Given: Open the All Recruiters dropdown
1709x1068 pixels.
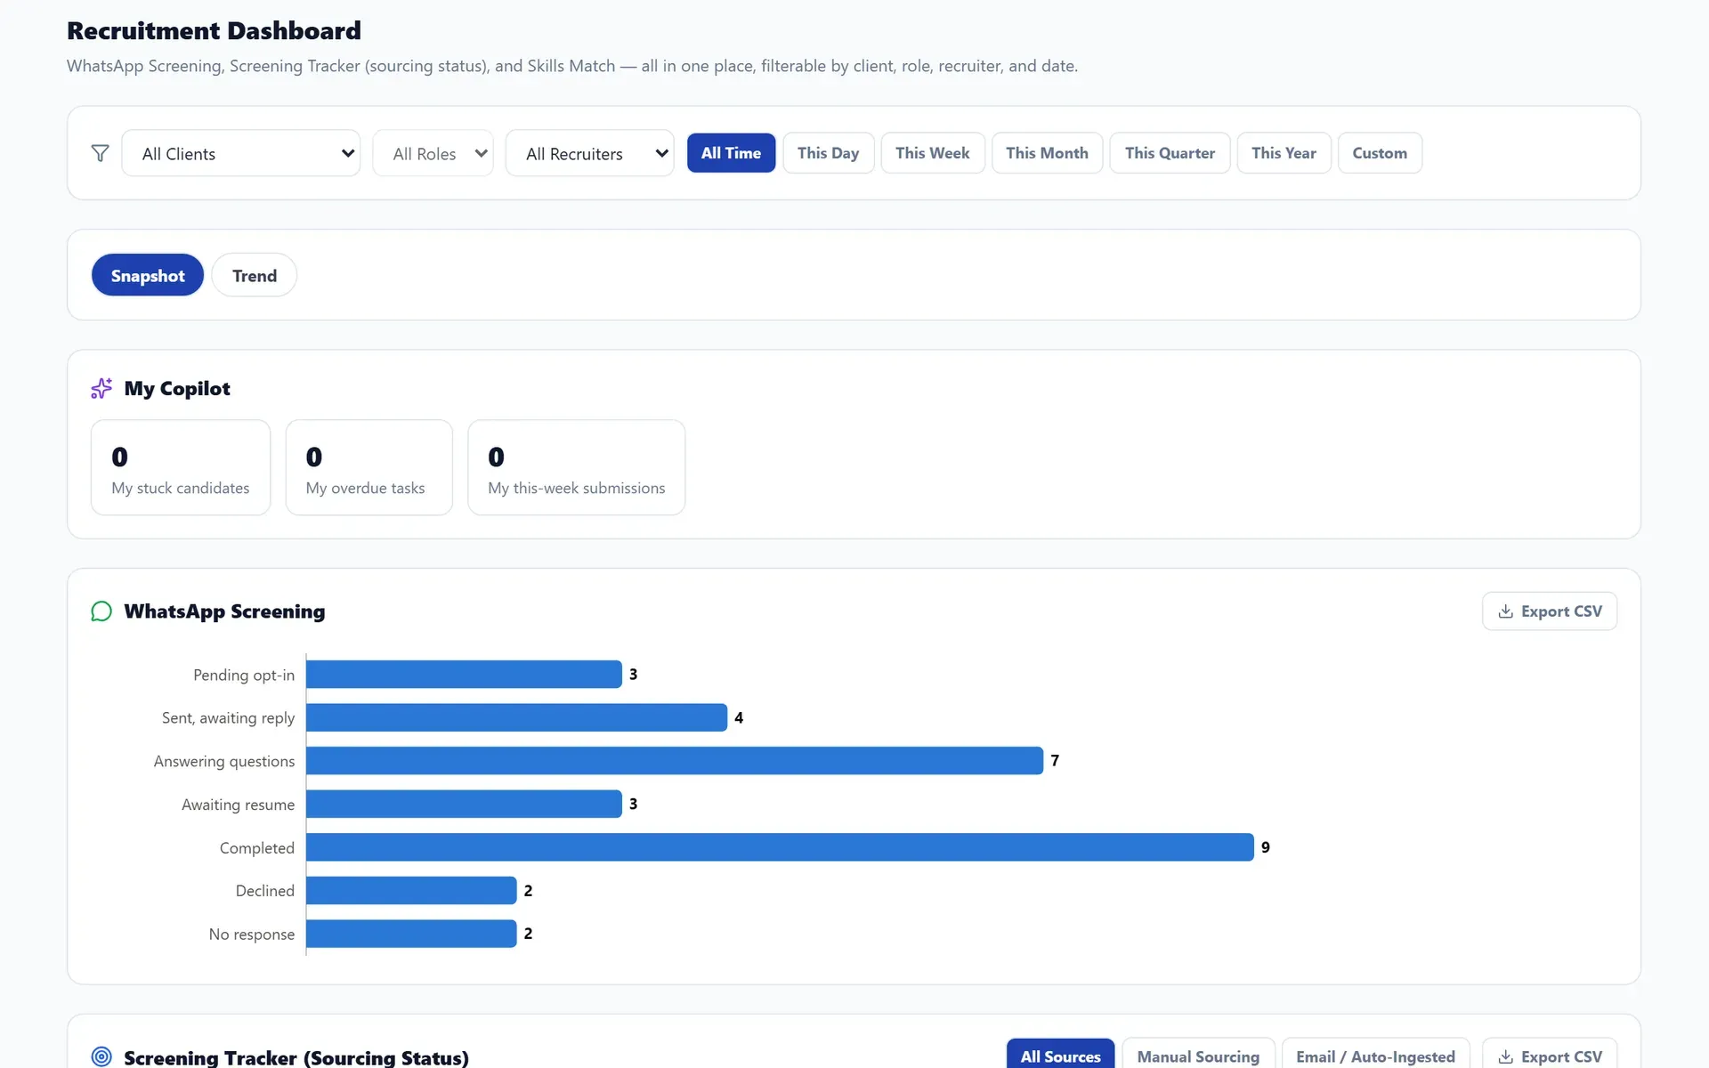Looking at the screenshot, I should [590, 153].
